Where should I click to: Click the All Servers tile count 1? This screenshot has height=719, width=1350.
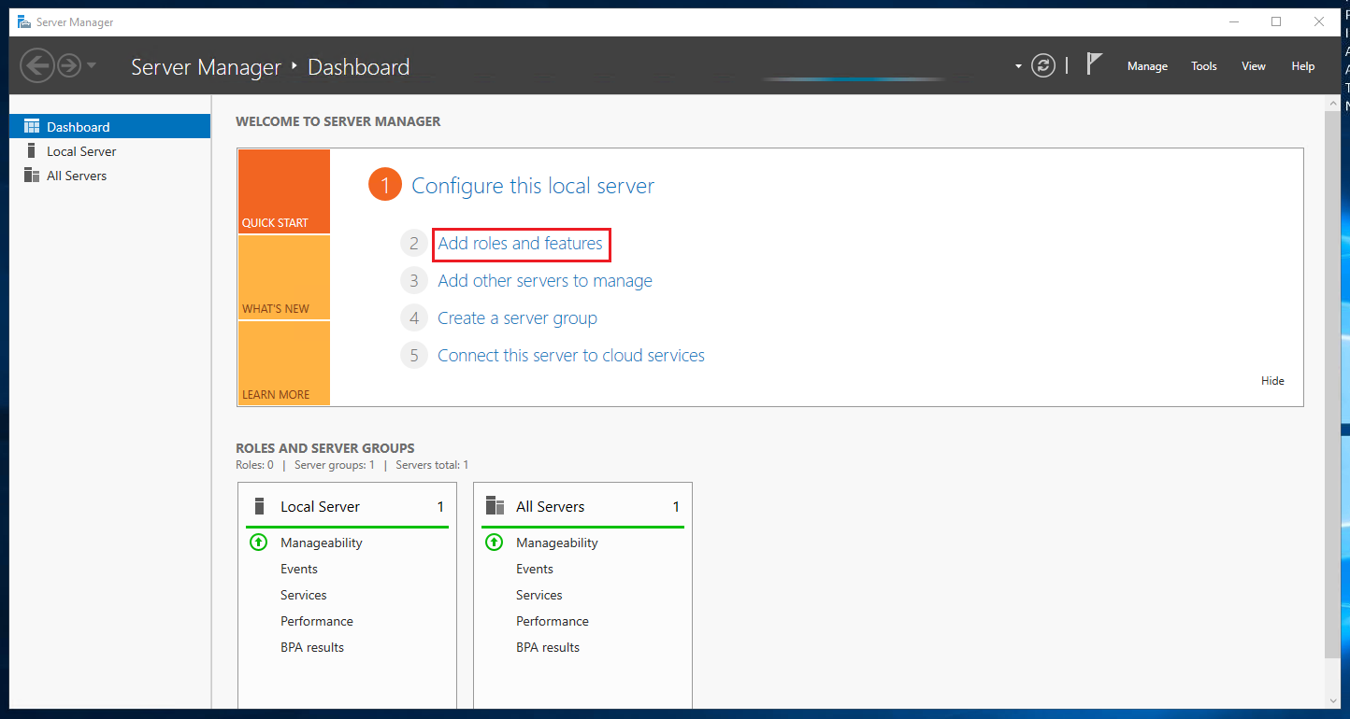(x=676, y=506)
